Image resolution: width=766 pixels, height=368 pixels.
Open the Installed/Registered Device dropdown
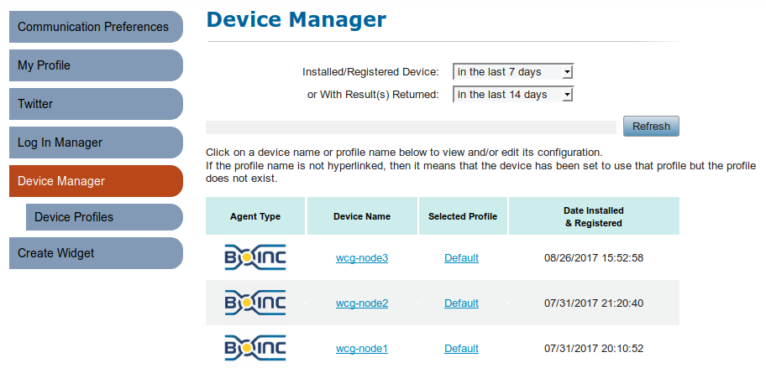click(513, 71)
